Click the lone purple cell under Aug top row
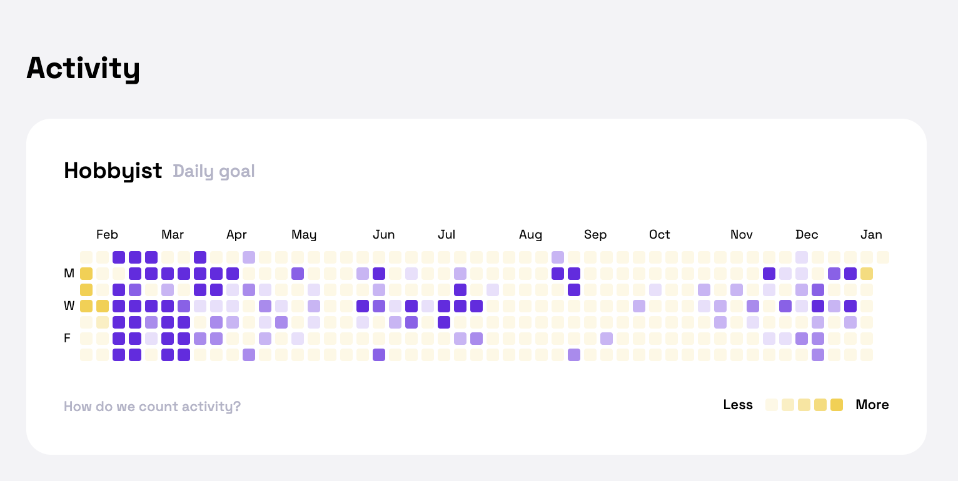 click(558, 257)
